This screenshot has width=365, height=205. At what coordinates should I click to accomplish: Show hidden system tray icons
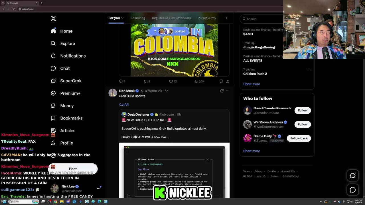pos(321,202)
